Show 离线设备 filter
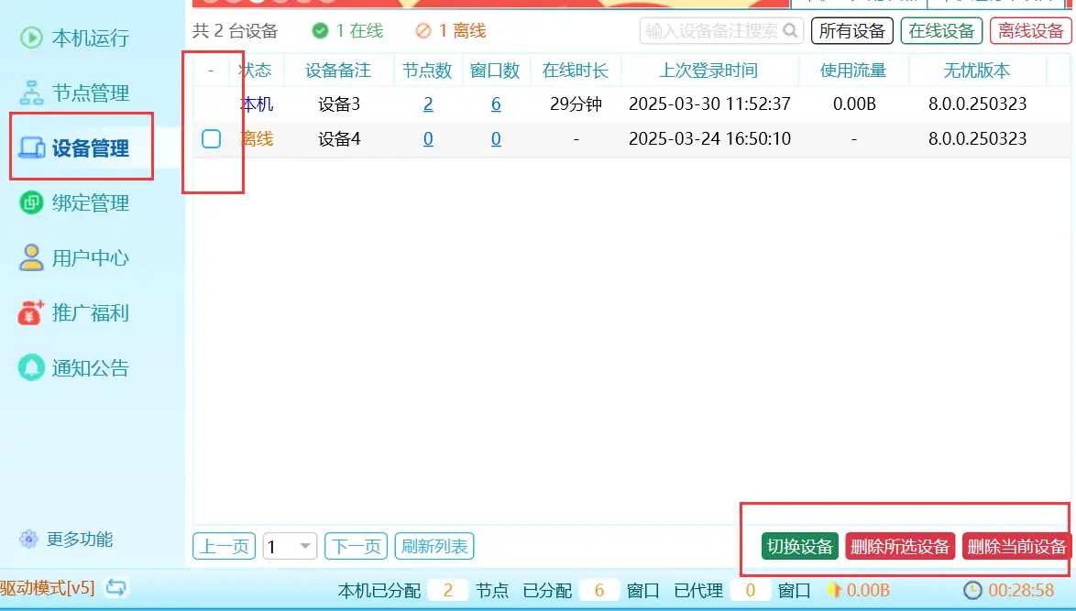 [1030, 31]
